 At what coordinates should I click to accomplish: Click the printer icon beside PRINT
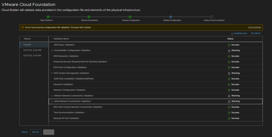coord(252,33)
